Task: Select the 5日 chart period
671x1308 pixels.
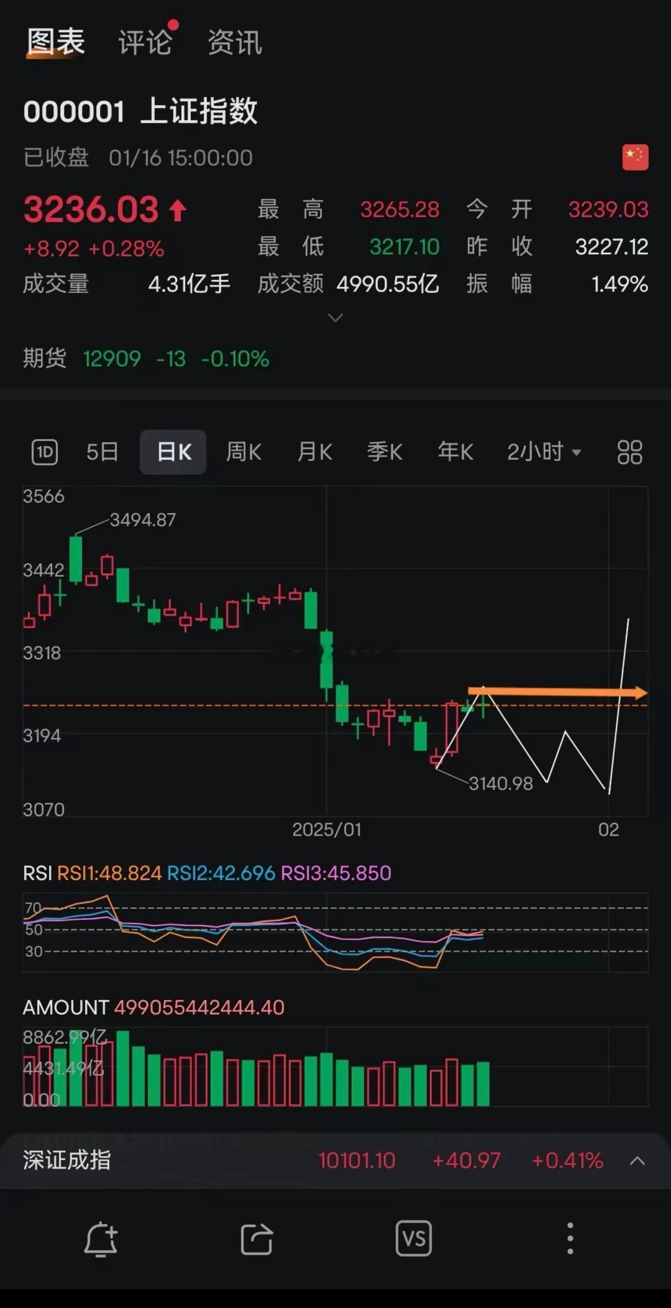Action: tap(103, 452)
